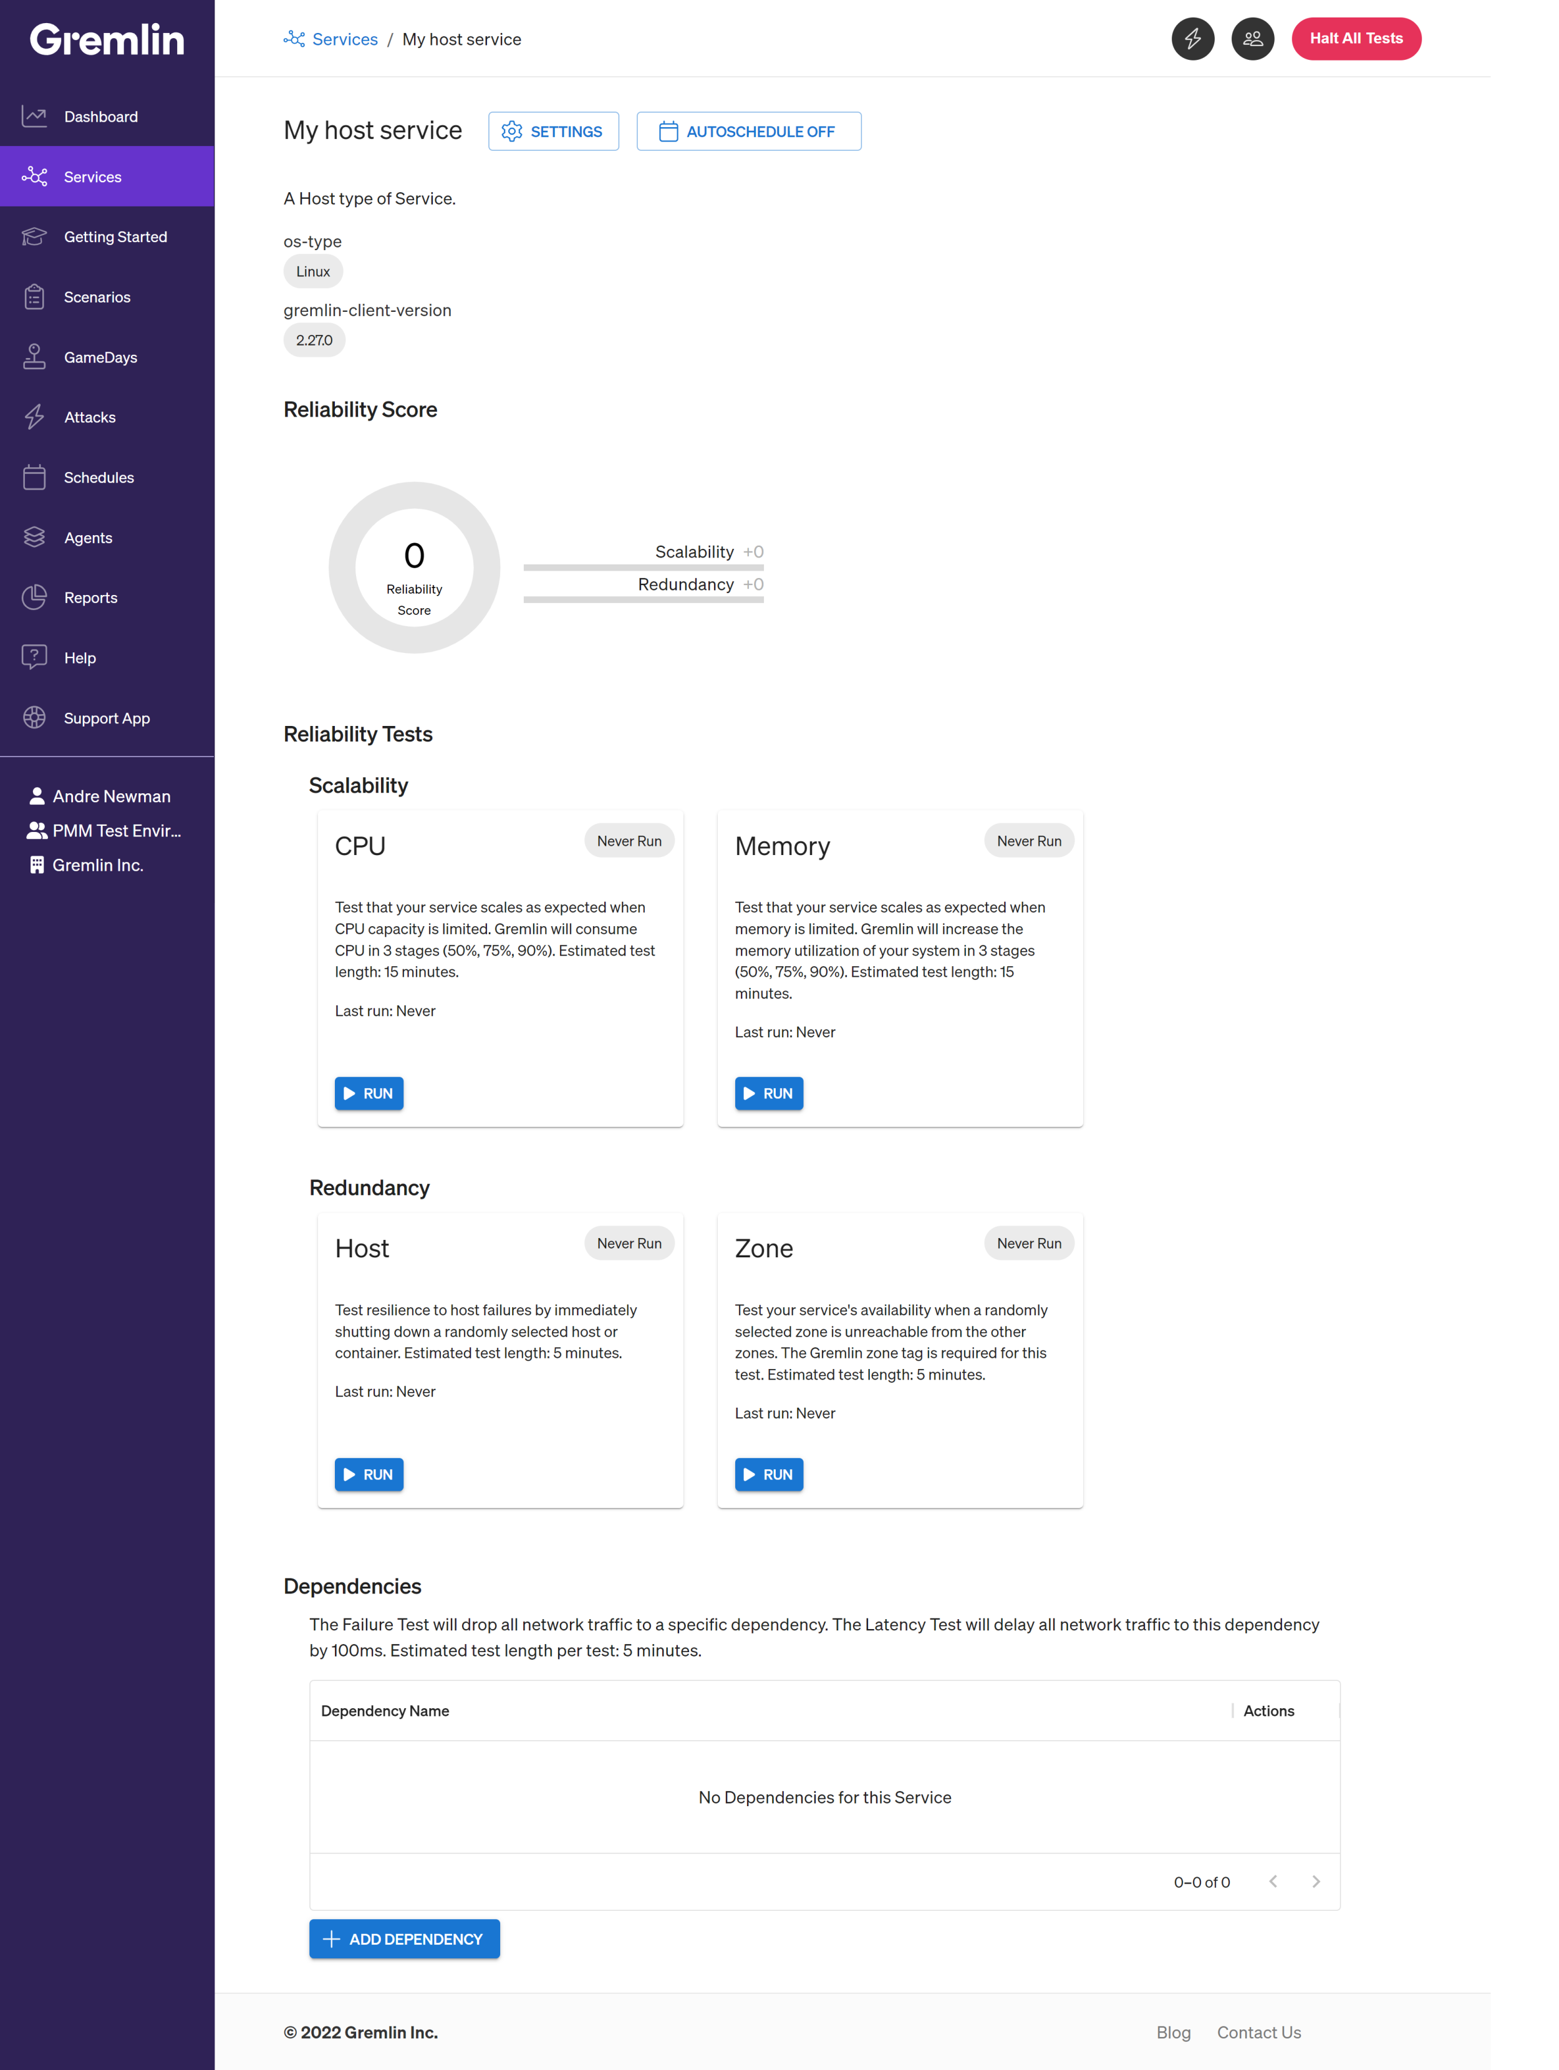Toggle AUTOSCHEDULE OFF button
Viewport: 1559px width, 2070px height.
(748, 131)
